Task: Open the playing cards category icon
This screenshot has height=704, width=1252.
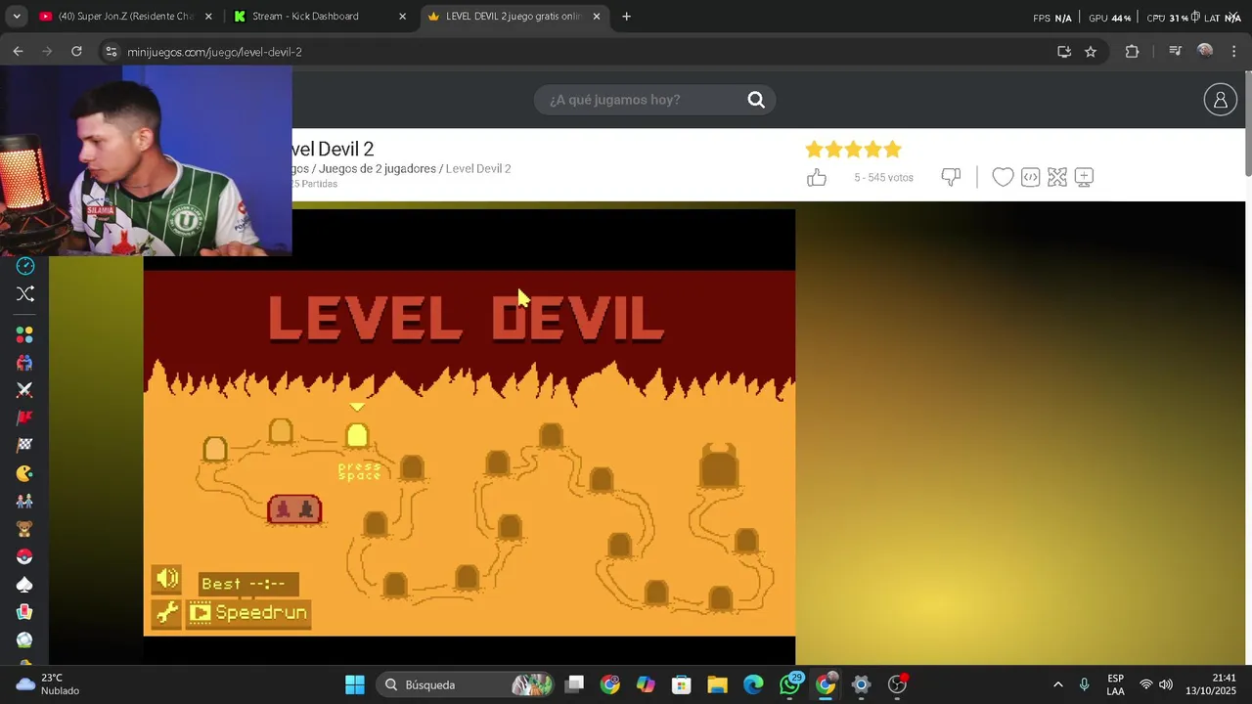Action: [25, 612]
